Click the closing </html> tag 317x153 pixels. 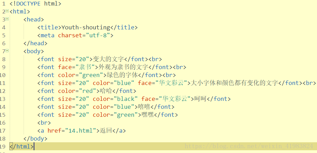click(x=22, y=146)
